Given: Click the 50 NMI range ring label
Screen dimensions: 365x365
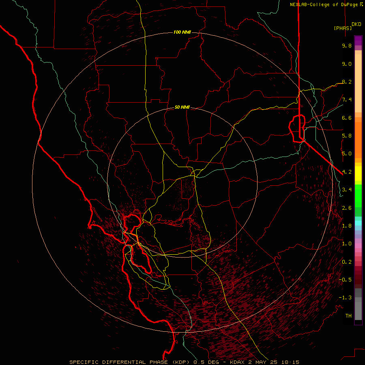Looking at the screenshot, I should (182, 107).
